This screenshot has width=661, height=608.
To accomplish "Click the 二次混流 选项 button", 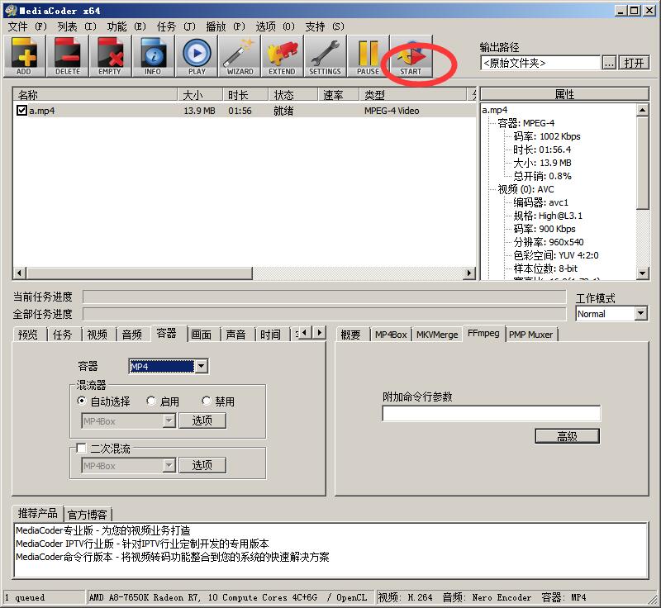I will (202, 465).
